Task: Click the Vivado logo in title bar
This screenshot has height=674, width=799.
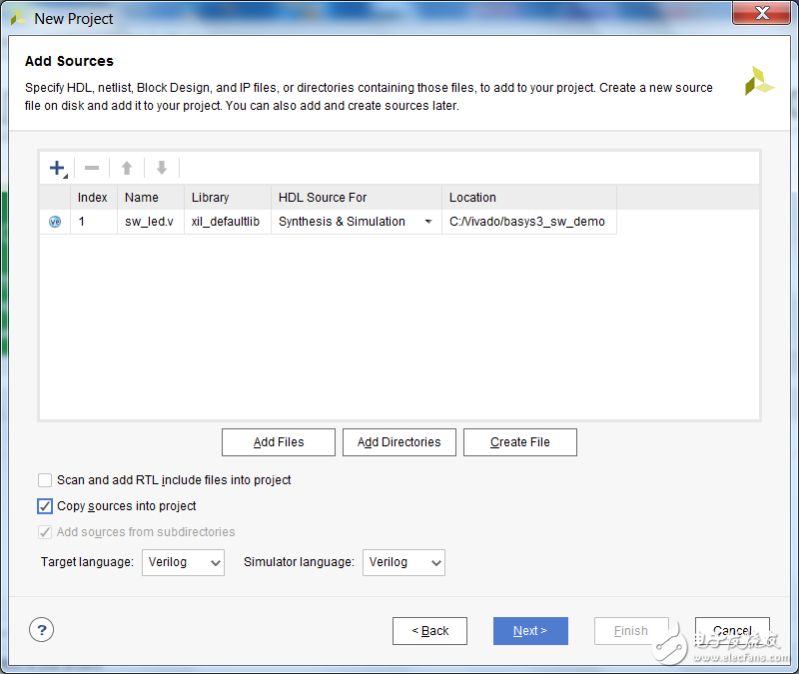Action: click(x=19, y=18)
